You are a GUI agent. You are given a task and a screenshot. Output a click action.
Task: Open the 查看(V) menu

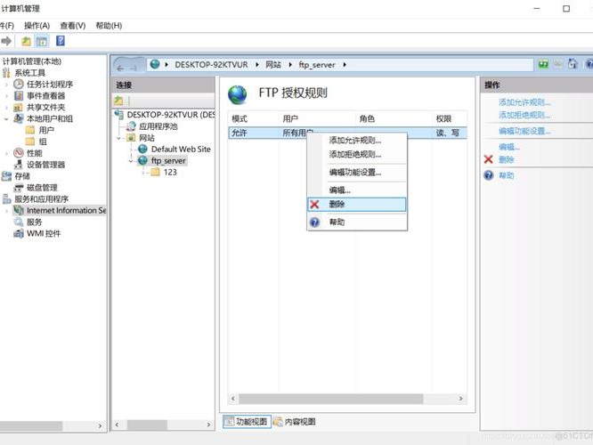[73, 25]
